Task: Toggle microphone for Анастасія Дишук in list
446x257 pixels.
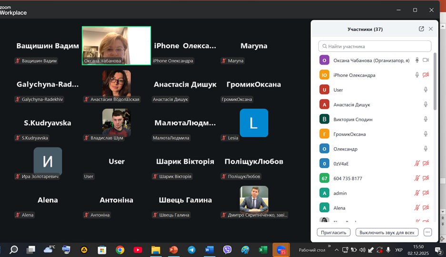Action: [x=426, y=105]
